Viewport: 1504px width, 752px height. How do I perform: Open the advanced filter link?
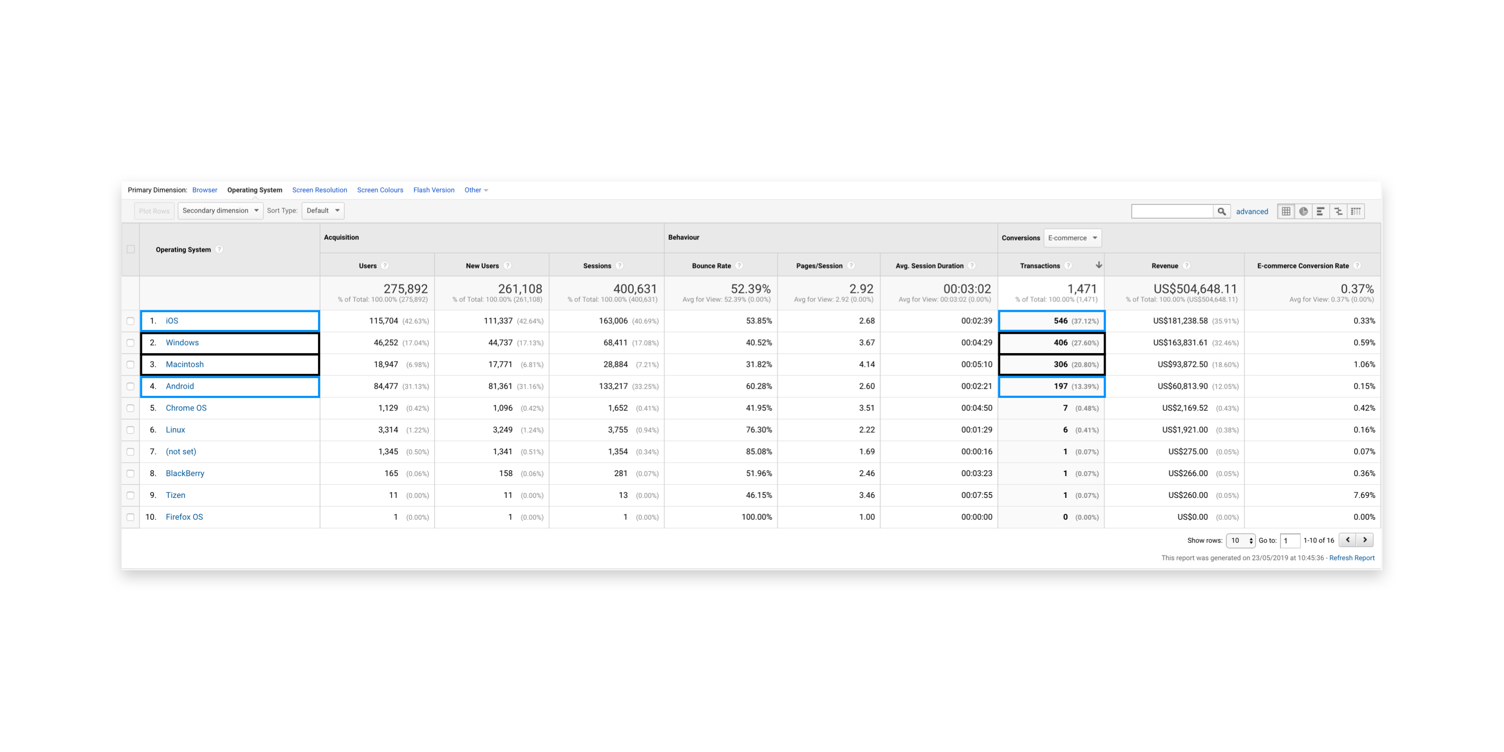(1252, 212)
